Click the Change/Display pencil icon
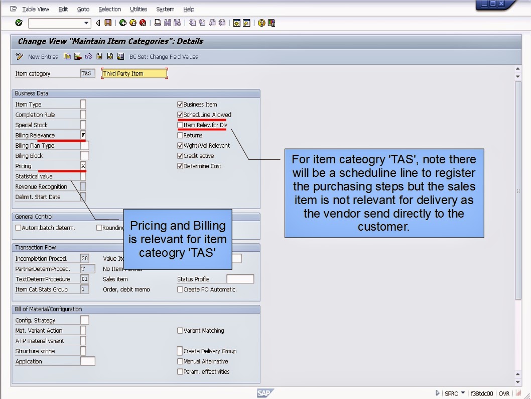Screen dimensions: 531x399 19,56
